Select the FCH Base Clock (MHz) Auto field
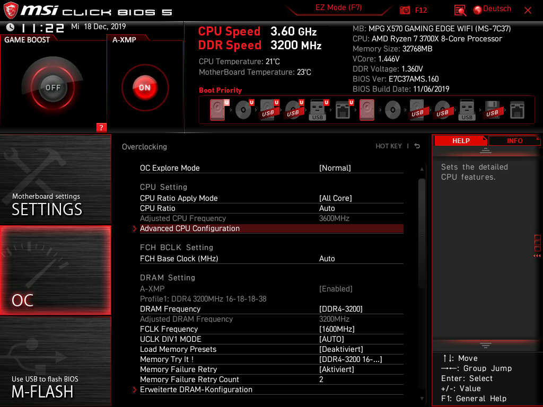The height and width of the screenshot is (407, 543). tap(327, 259)
